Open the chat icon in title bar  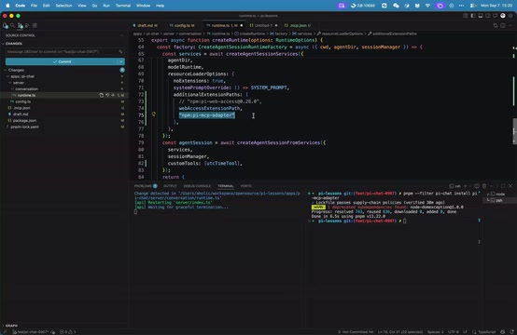[496, 16]
